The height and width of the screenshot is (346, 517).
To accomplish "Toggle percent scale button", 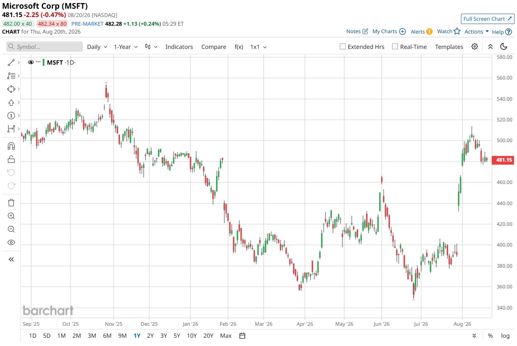I will pos(490,336).
